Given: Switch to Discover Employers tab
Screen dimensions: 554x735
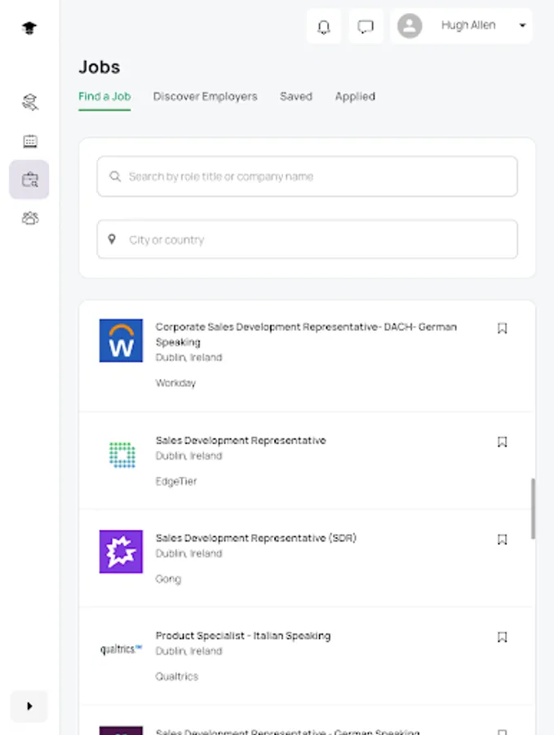Looking at the screenshot, I should pos(205,96).
